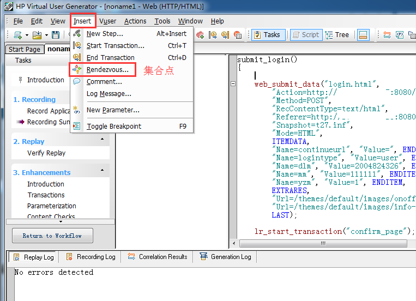Select Rendezvous... from the Insert menu
This screenshot has height=301, width=416.
(x=132, y=70)
